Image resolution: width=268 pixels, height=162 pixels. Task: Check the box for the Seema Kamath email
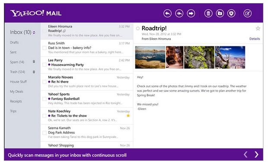44,133
